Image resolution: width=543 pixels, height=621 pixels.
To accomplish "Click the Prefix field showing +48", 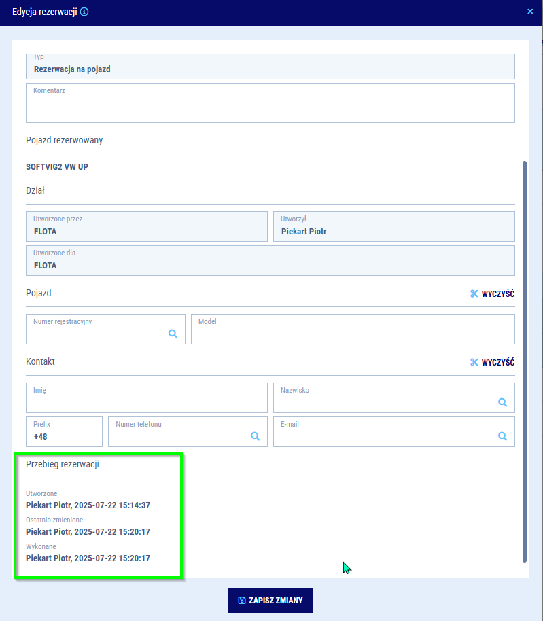I will pyautogui.click(x=64, y=436).
